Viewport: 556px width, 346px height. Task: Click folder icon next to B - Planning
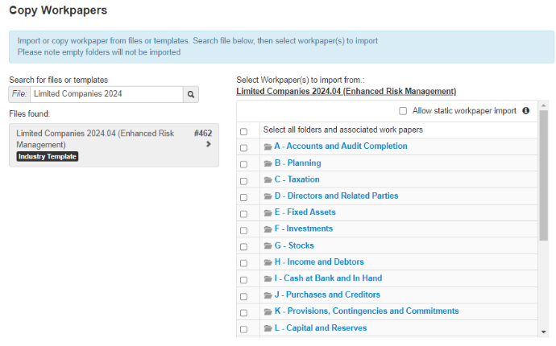click(x=268, y=163)
